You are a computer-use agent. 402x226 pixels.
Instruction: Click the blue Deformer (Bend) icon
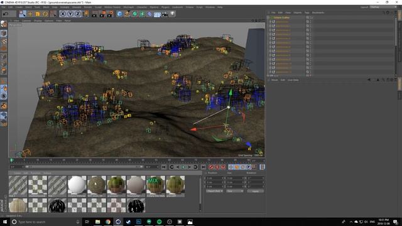tap(149, 14)
